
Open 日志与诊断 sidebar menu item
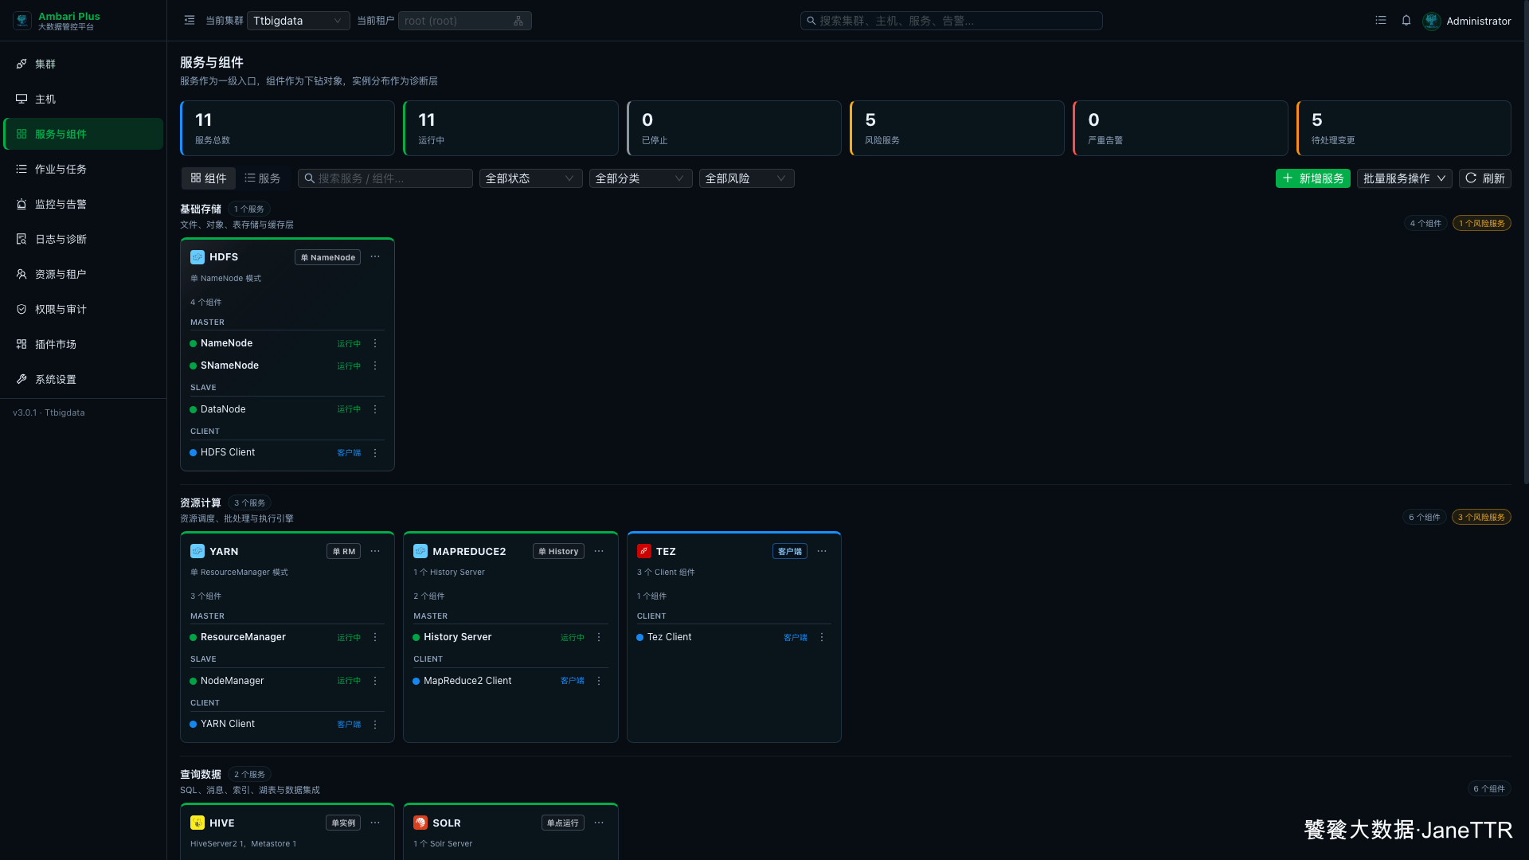tap(84, 239)
